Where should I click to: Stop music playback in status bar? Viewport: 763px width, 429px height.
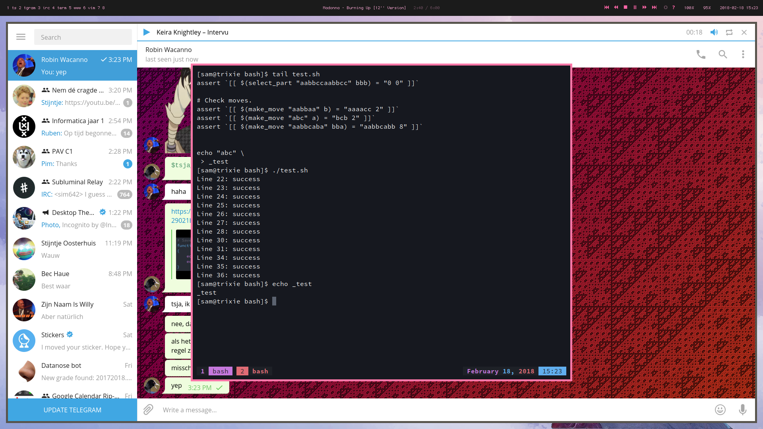[626, 8]
